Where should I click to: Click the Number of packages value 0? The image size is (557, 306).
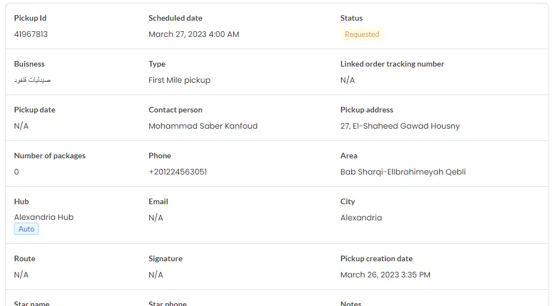pyautogui.click(x=16, y=172)
